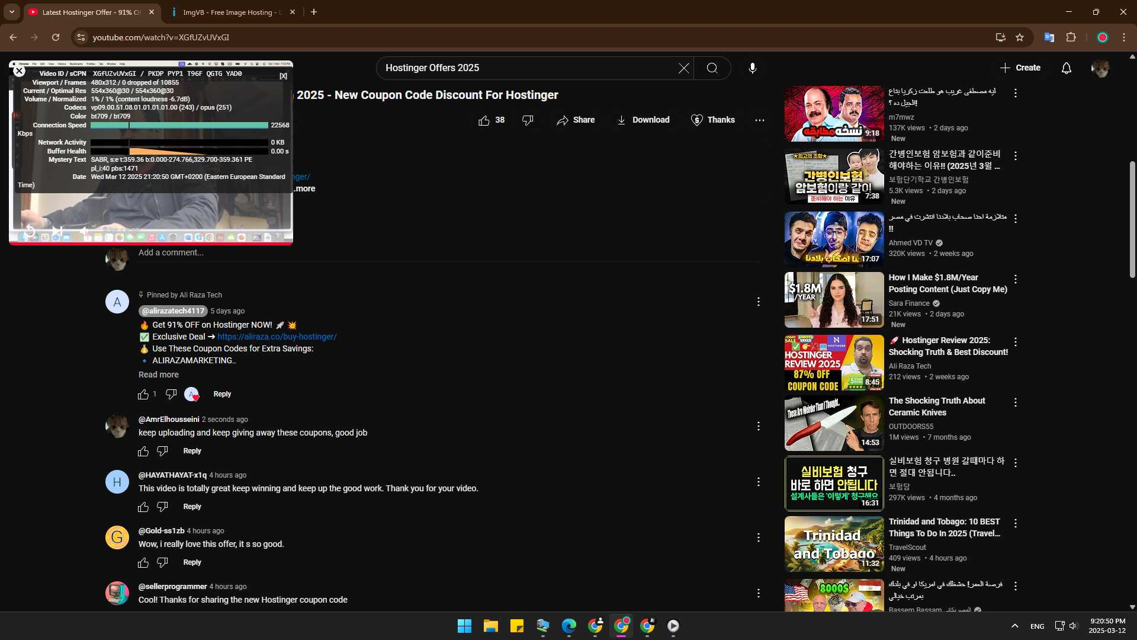Reply to the pinned comment
Screen dimensions: 1137x640
[x=222, y=394]
